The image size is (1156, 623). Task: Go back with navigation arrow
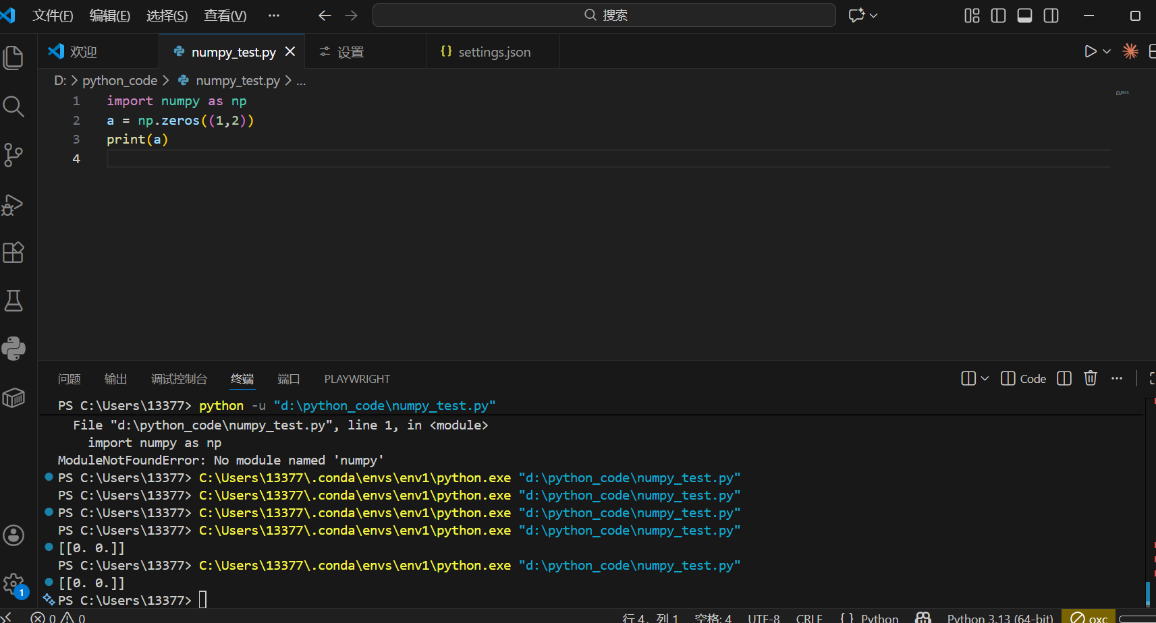tap(325, 16)
